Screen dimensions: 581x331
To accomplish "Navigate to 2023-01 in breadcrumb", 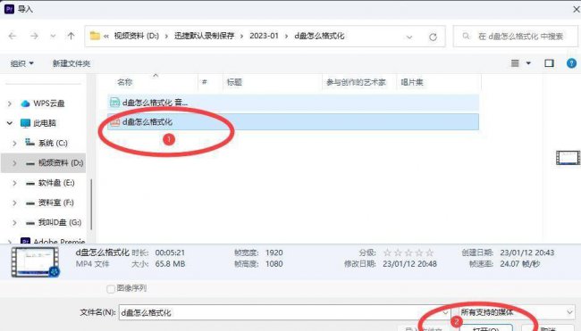I will (264, 36).
